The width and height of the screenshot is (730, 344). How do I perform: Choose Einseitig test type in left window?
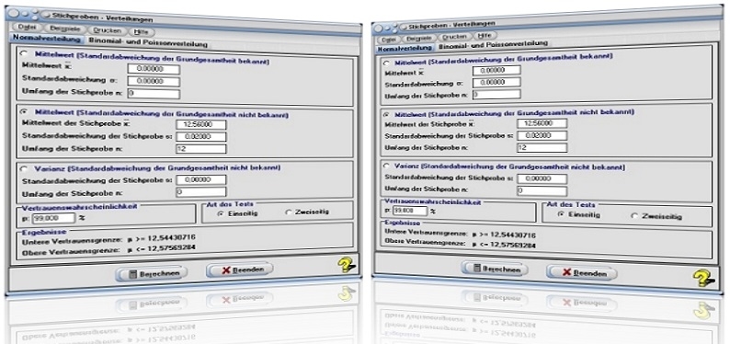point(221,213)
